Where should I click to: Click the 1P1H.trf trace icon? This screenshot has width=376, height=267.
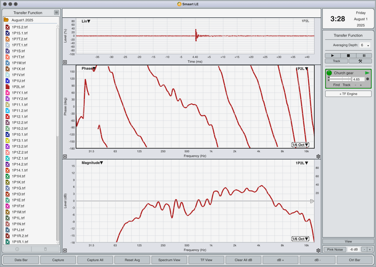coord(7,176)
